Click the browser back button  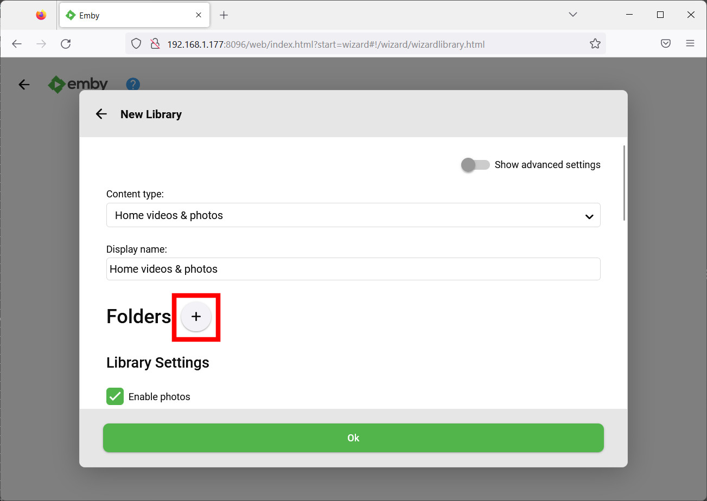coord(17,44)
